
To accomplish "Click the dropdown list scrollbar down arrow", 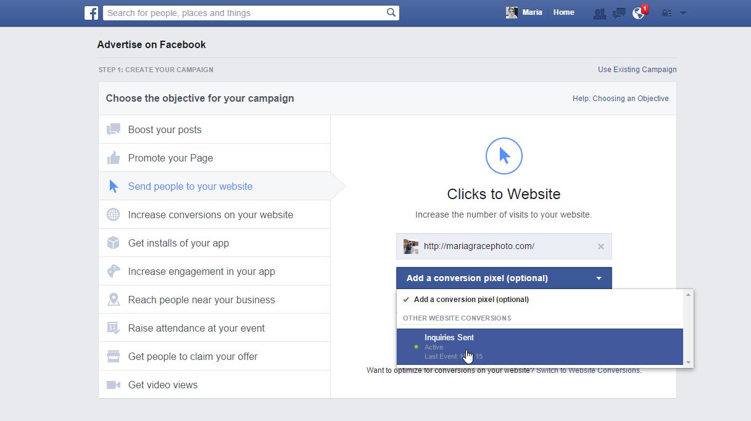I will [x=689, y=362].
